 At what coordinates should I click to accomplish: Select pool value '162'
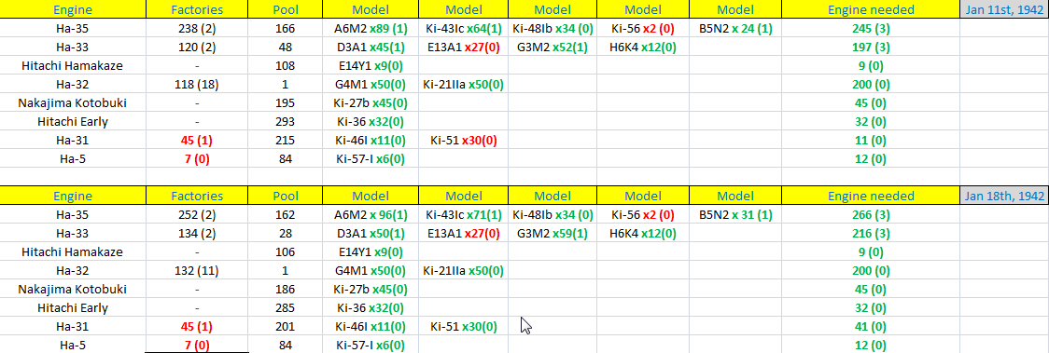[285, 215]
